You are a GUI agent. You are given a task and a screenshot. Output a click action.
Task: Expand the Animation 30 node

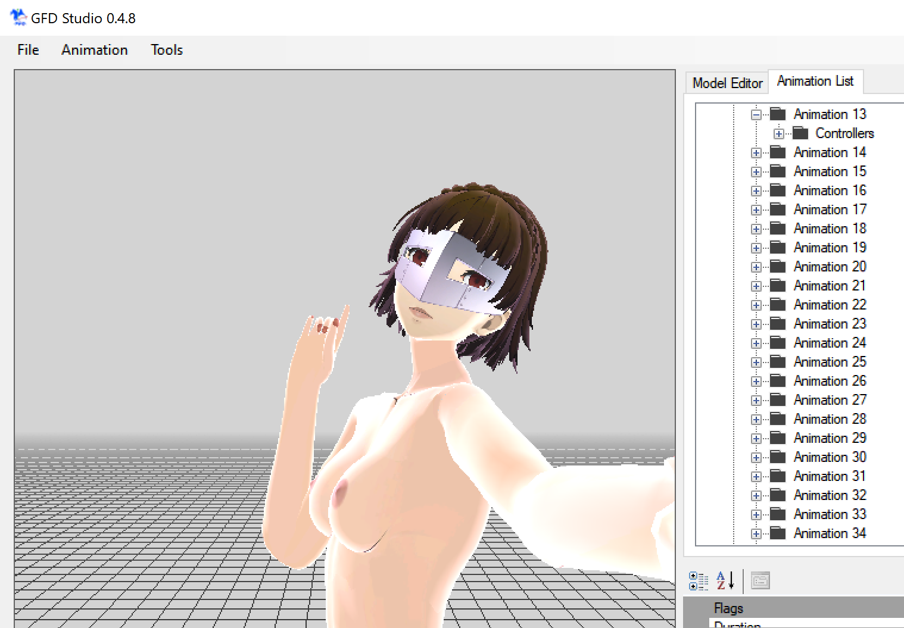(x=756, y=458)
